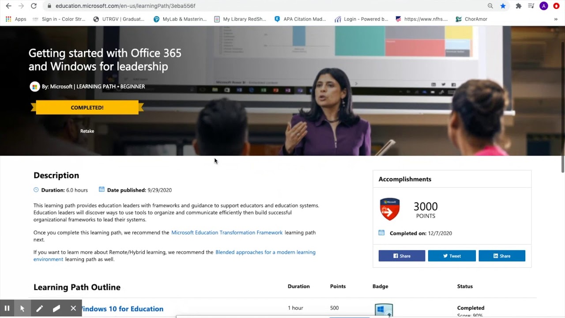Click the page vertical scrollbar thumb

[563, 106]
